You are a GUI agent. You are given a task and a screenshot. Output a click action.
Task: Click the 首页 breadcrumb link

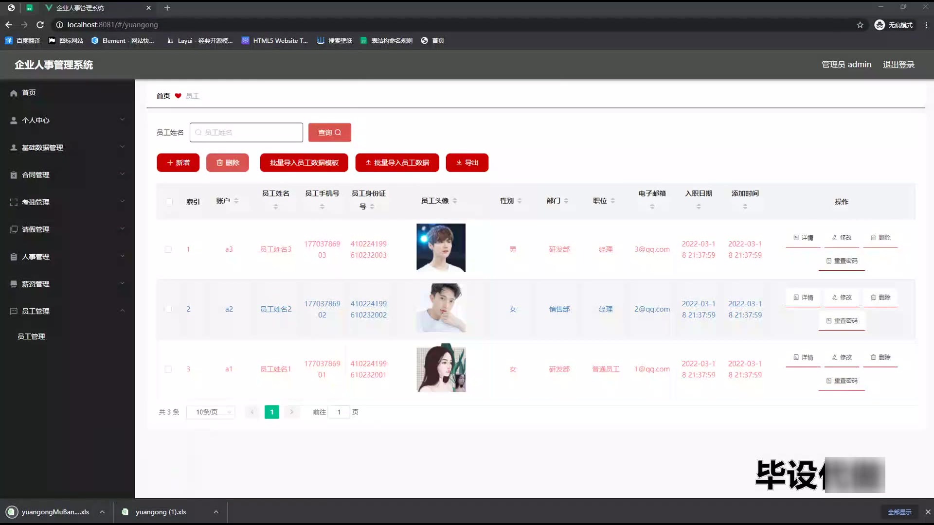point(163,96)
